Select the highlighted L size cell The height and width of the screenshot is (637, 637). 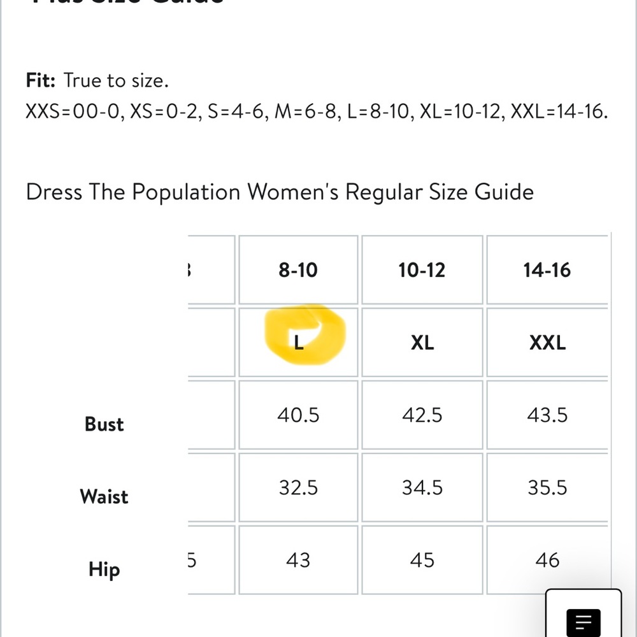(298, 342)
